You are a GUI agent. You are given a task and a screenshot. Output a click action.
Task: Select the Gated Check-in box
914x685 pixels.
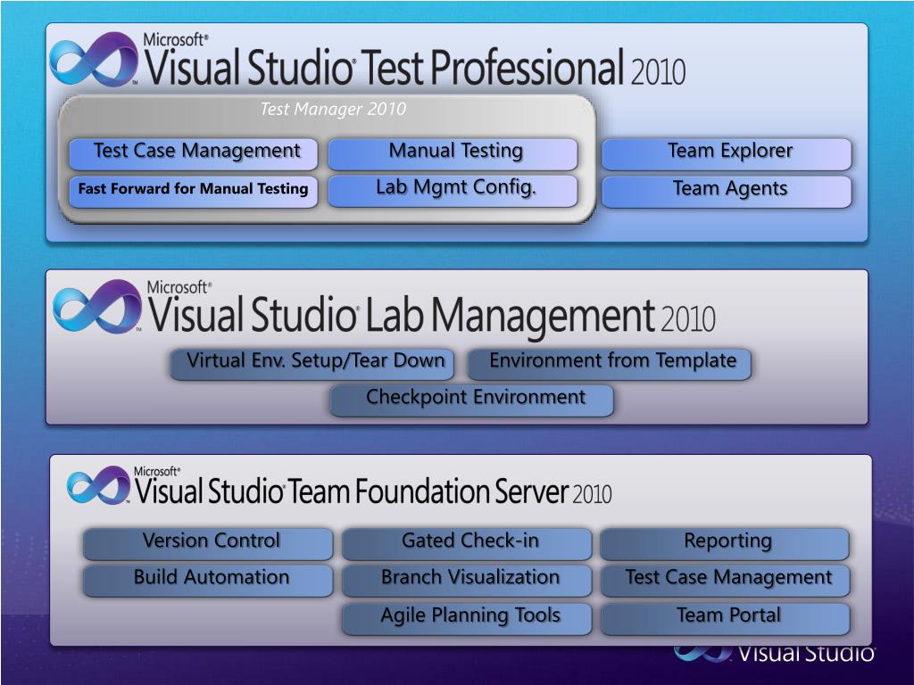pos(467,543)
